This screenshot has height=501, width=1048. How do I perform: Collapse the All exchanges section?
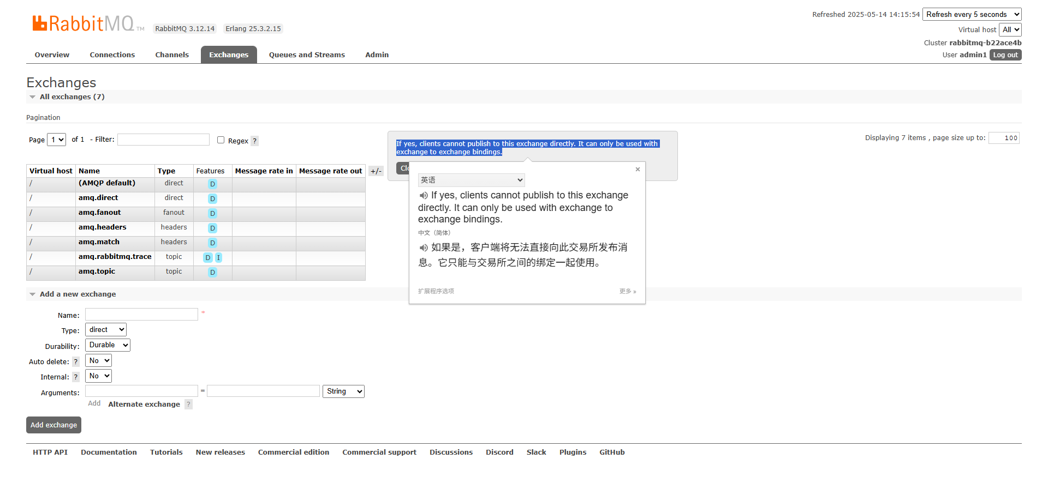tap(32, 97)
